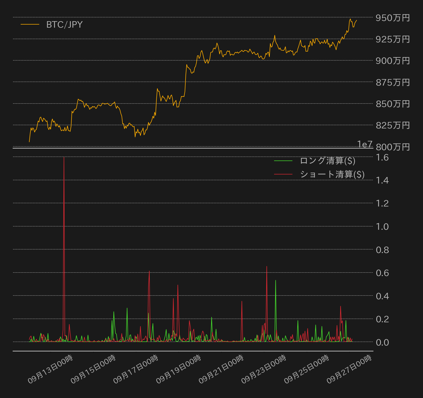The height and width of the screenshot is (398, 423).
Task: Click the 850万円 axis label
Action: pos(393,104)
